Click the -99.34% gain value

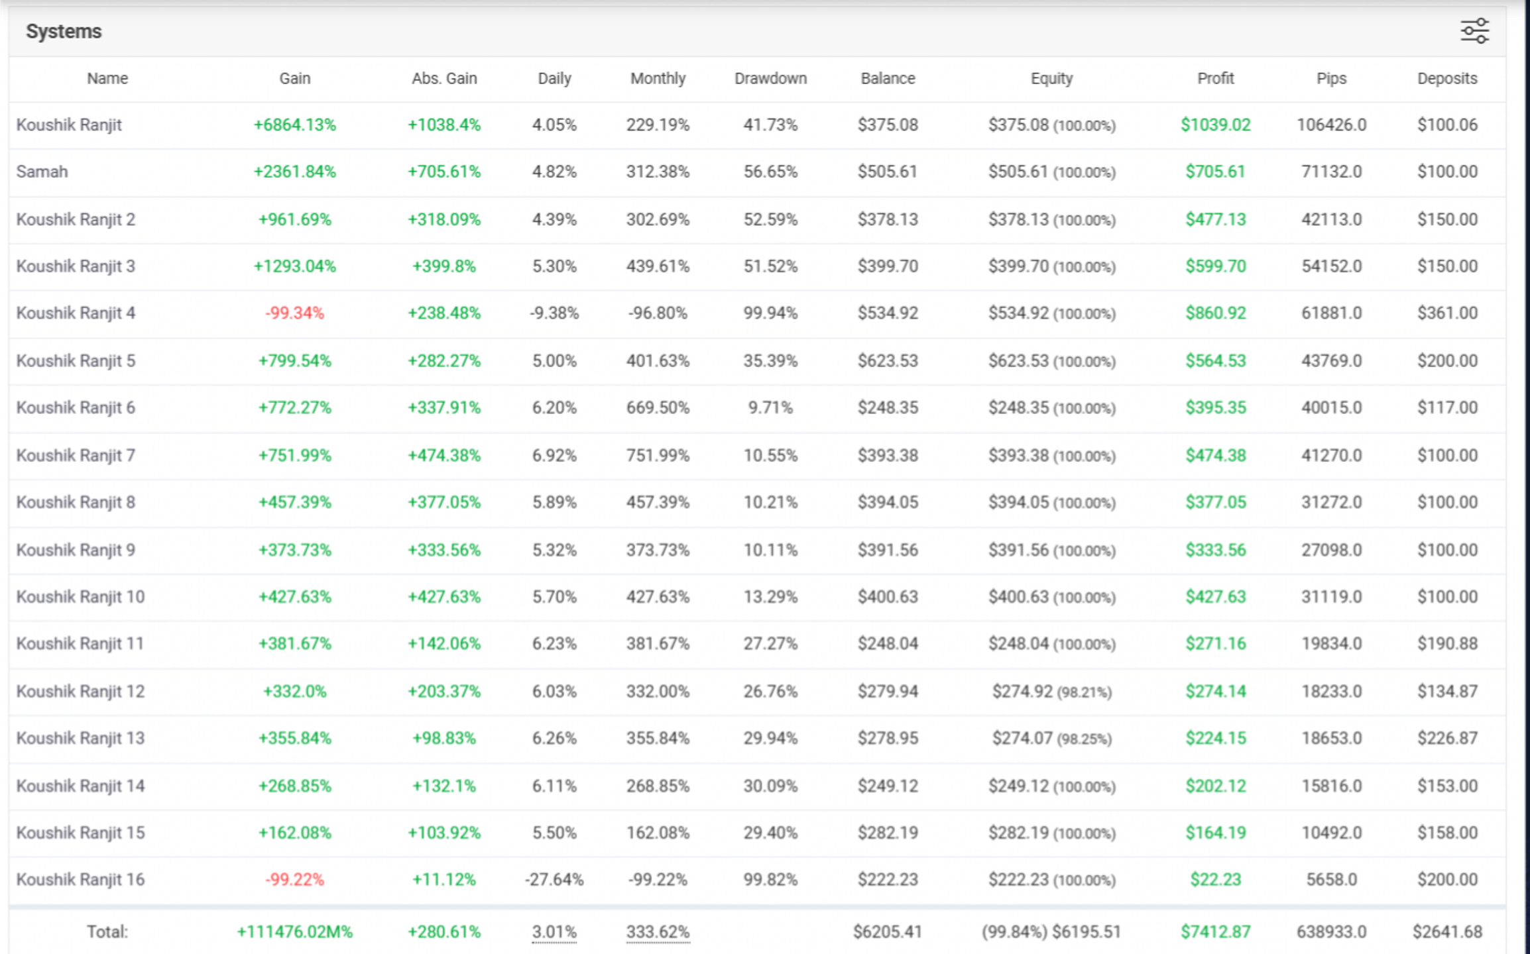tap(294, 313)
